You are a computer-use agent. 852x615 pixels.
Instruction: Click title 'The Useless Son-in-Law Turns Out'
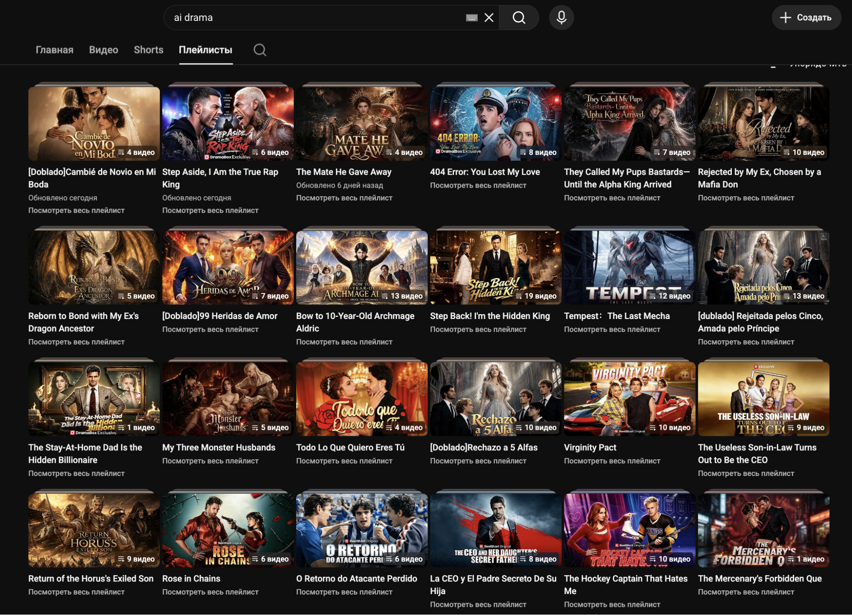tap(757, 453)
